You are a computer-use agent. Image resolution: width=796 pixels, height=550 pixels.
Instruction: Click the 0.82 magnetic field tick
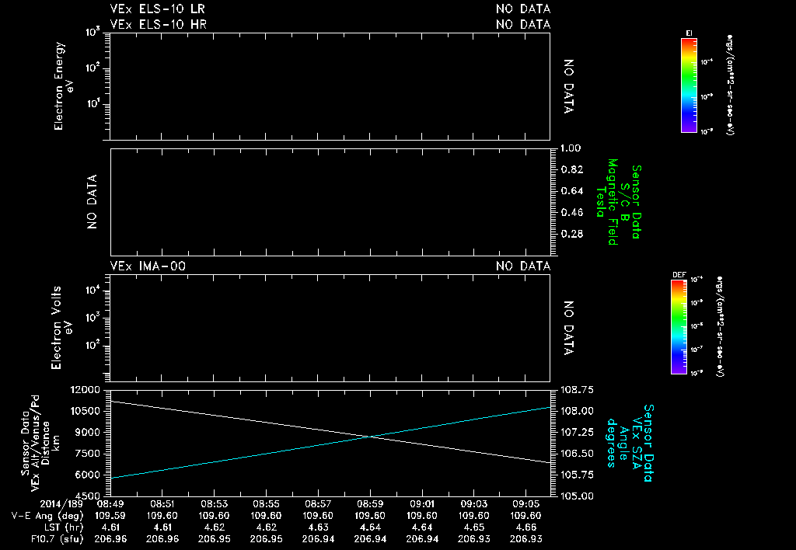click(572, 169)
